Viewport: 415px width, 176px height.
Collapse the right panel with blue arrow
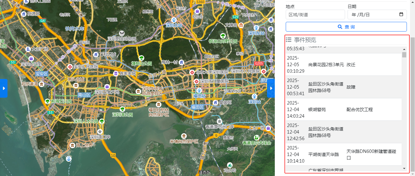[271, 88]
